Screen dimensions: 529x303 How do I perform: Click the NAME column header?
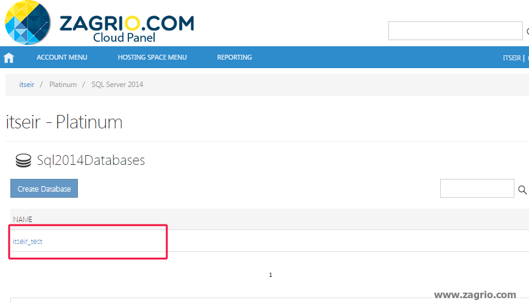23,220
